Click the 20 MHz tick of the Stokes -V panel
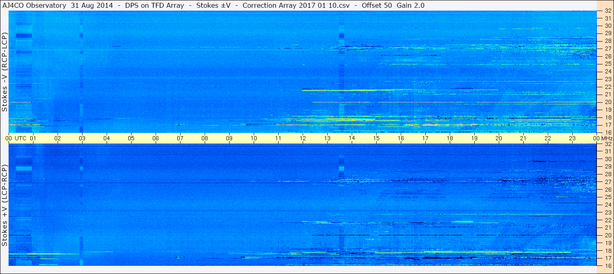The width and height of the screenshot is (614, 274). pyautogui.click(x=607, y=102)
